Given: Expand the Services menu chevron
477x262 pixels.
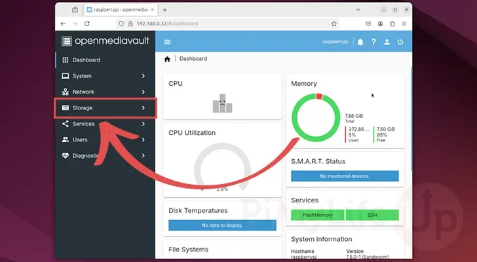Looking at the screenshot, I should [143, 124].
